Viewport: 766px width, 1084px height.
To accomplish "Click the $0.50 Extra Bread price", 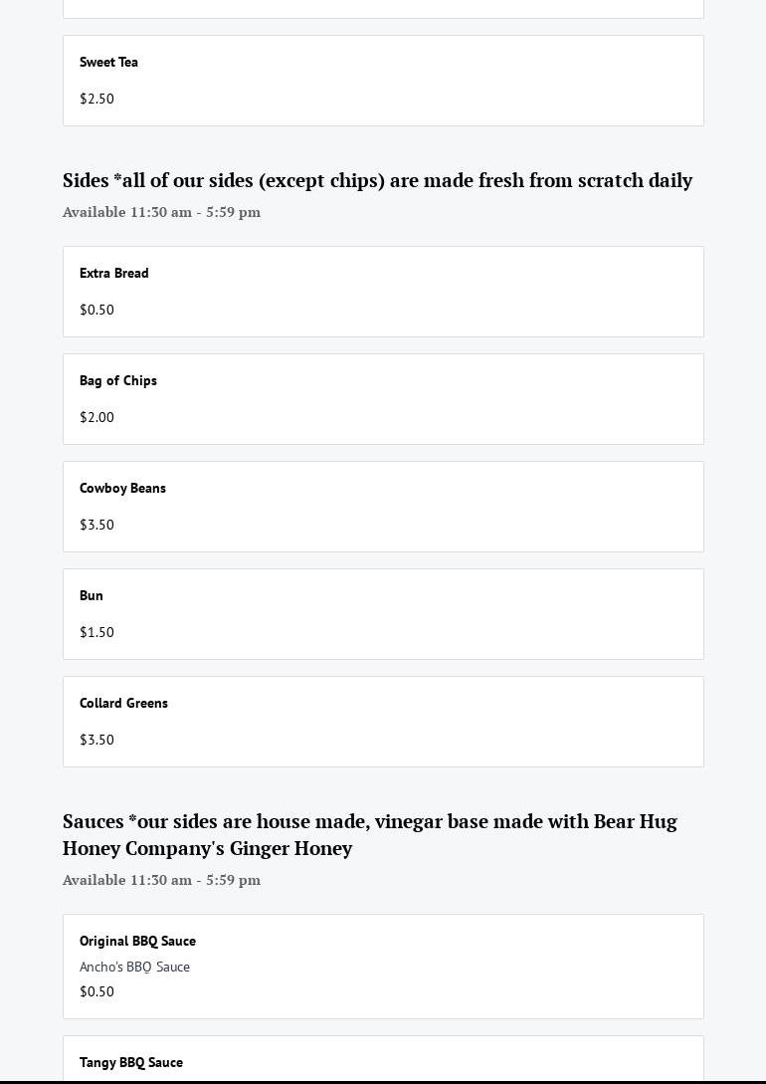I will tap(96, 310).
